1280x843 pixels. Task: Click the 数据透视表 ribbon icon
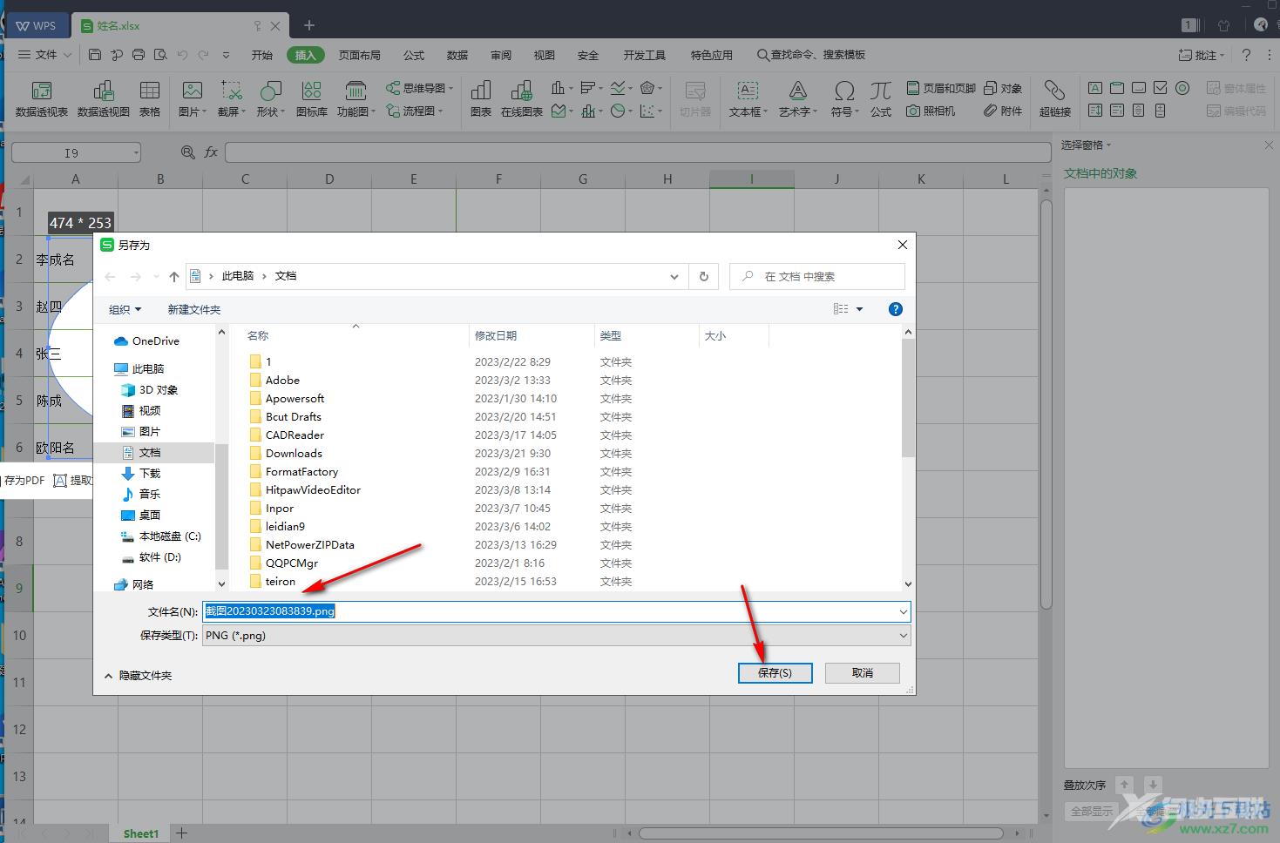coord(41,99)
